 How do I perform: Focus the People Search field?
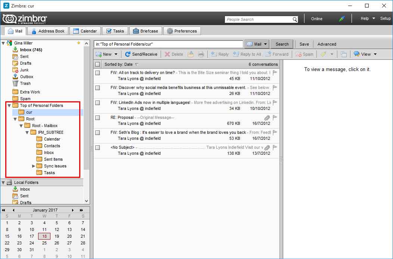[x=259, y=19]
